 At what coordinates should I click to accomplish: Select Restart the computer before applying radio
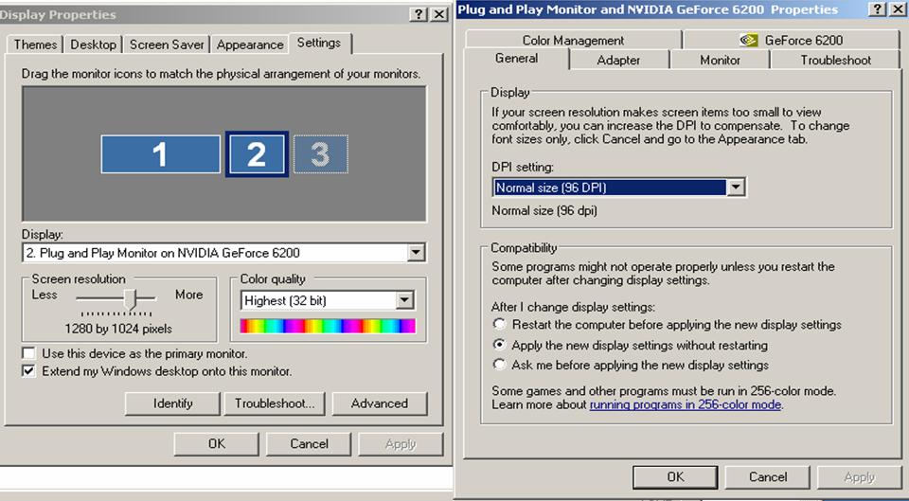(499, 324)
